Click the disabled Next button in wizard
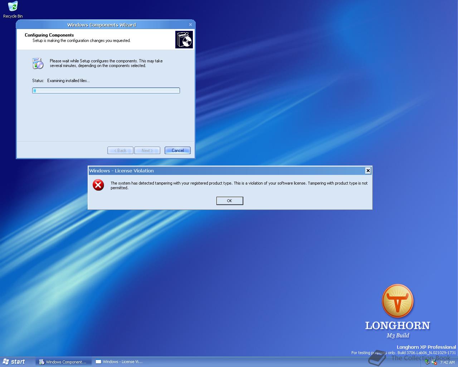This screenshot has height=367, width=458. [147, 151]
